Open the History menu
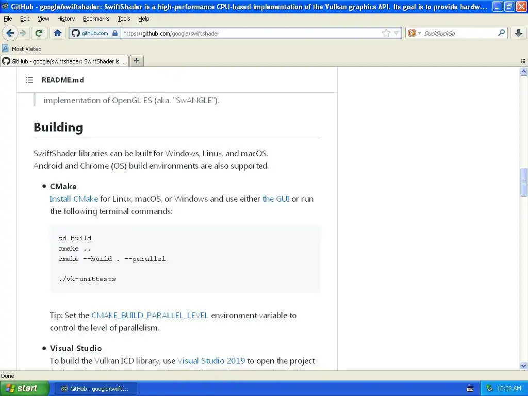528x396 pixels. 65,19
